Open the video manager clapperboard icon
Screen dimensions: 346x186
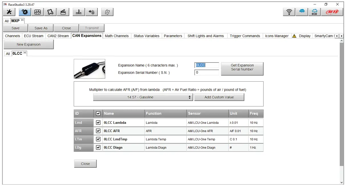(x=63, y=12)
